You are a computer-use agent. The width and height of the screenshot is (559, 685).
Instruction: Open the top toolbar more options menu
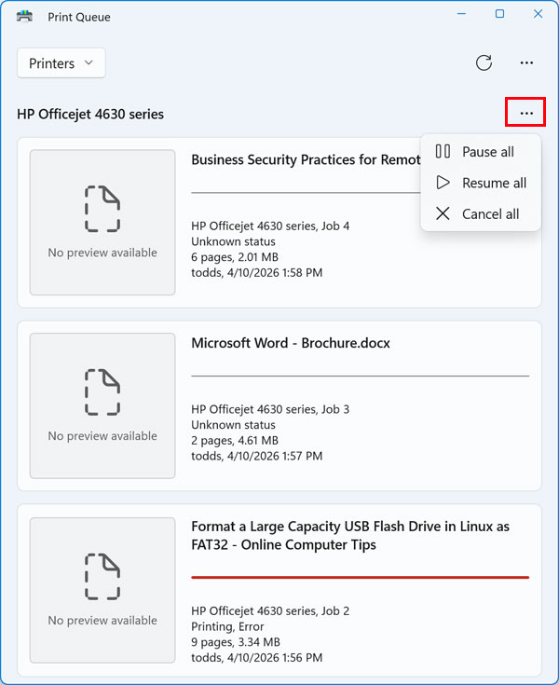526,63
